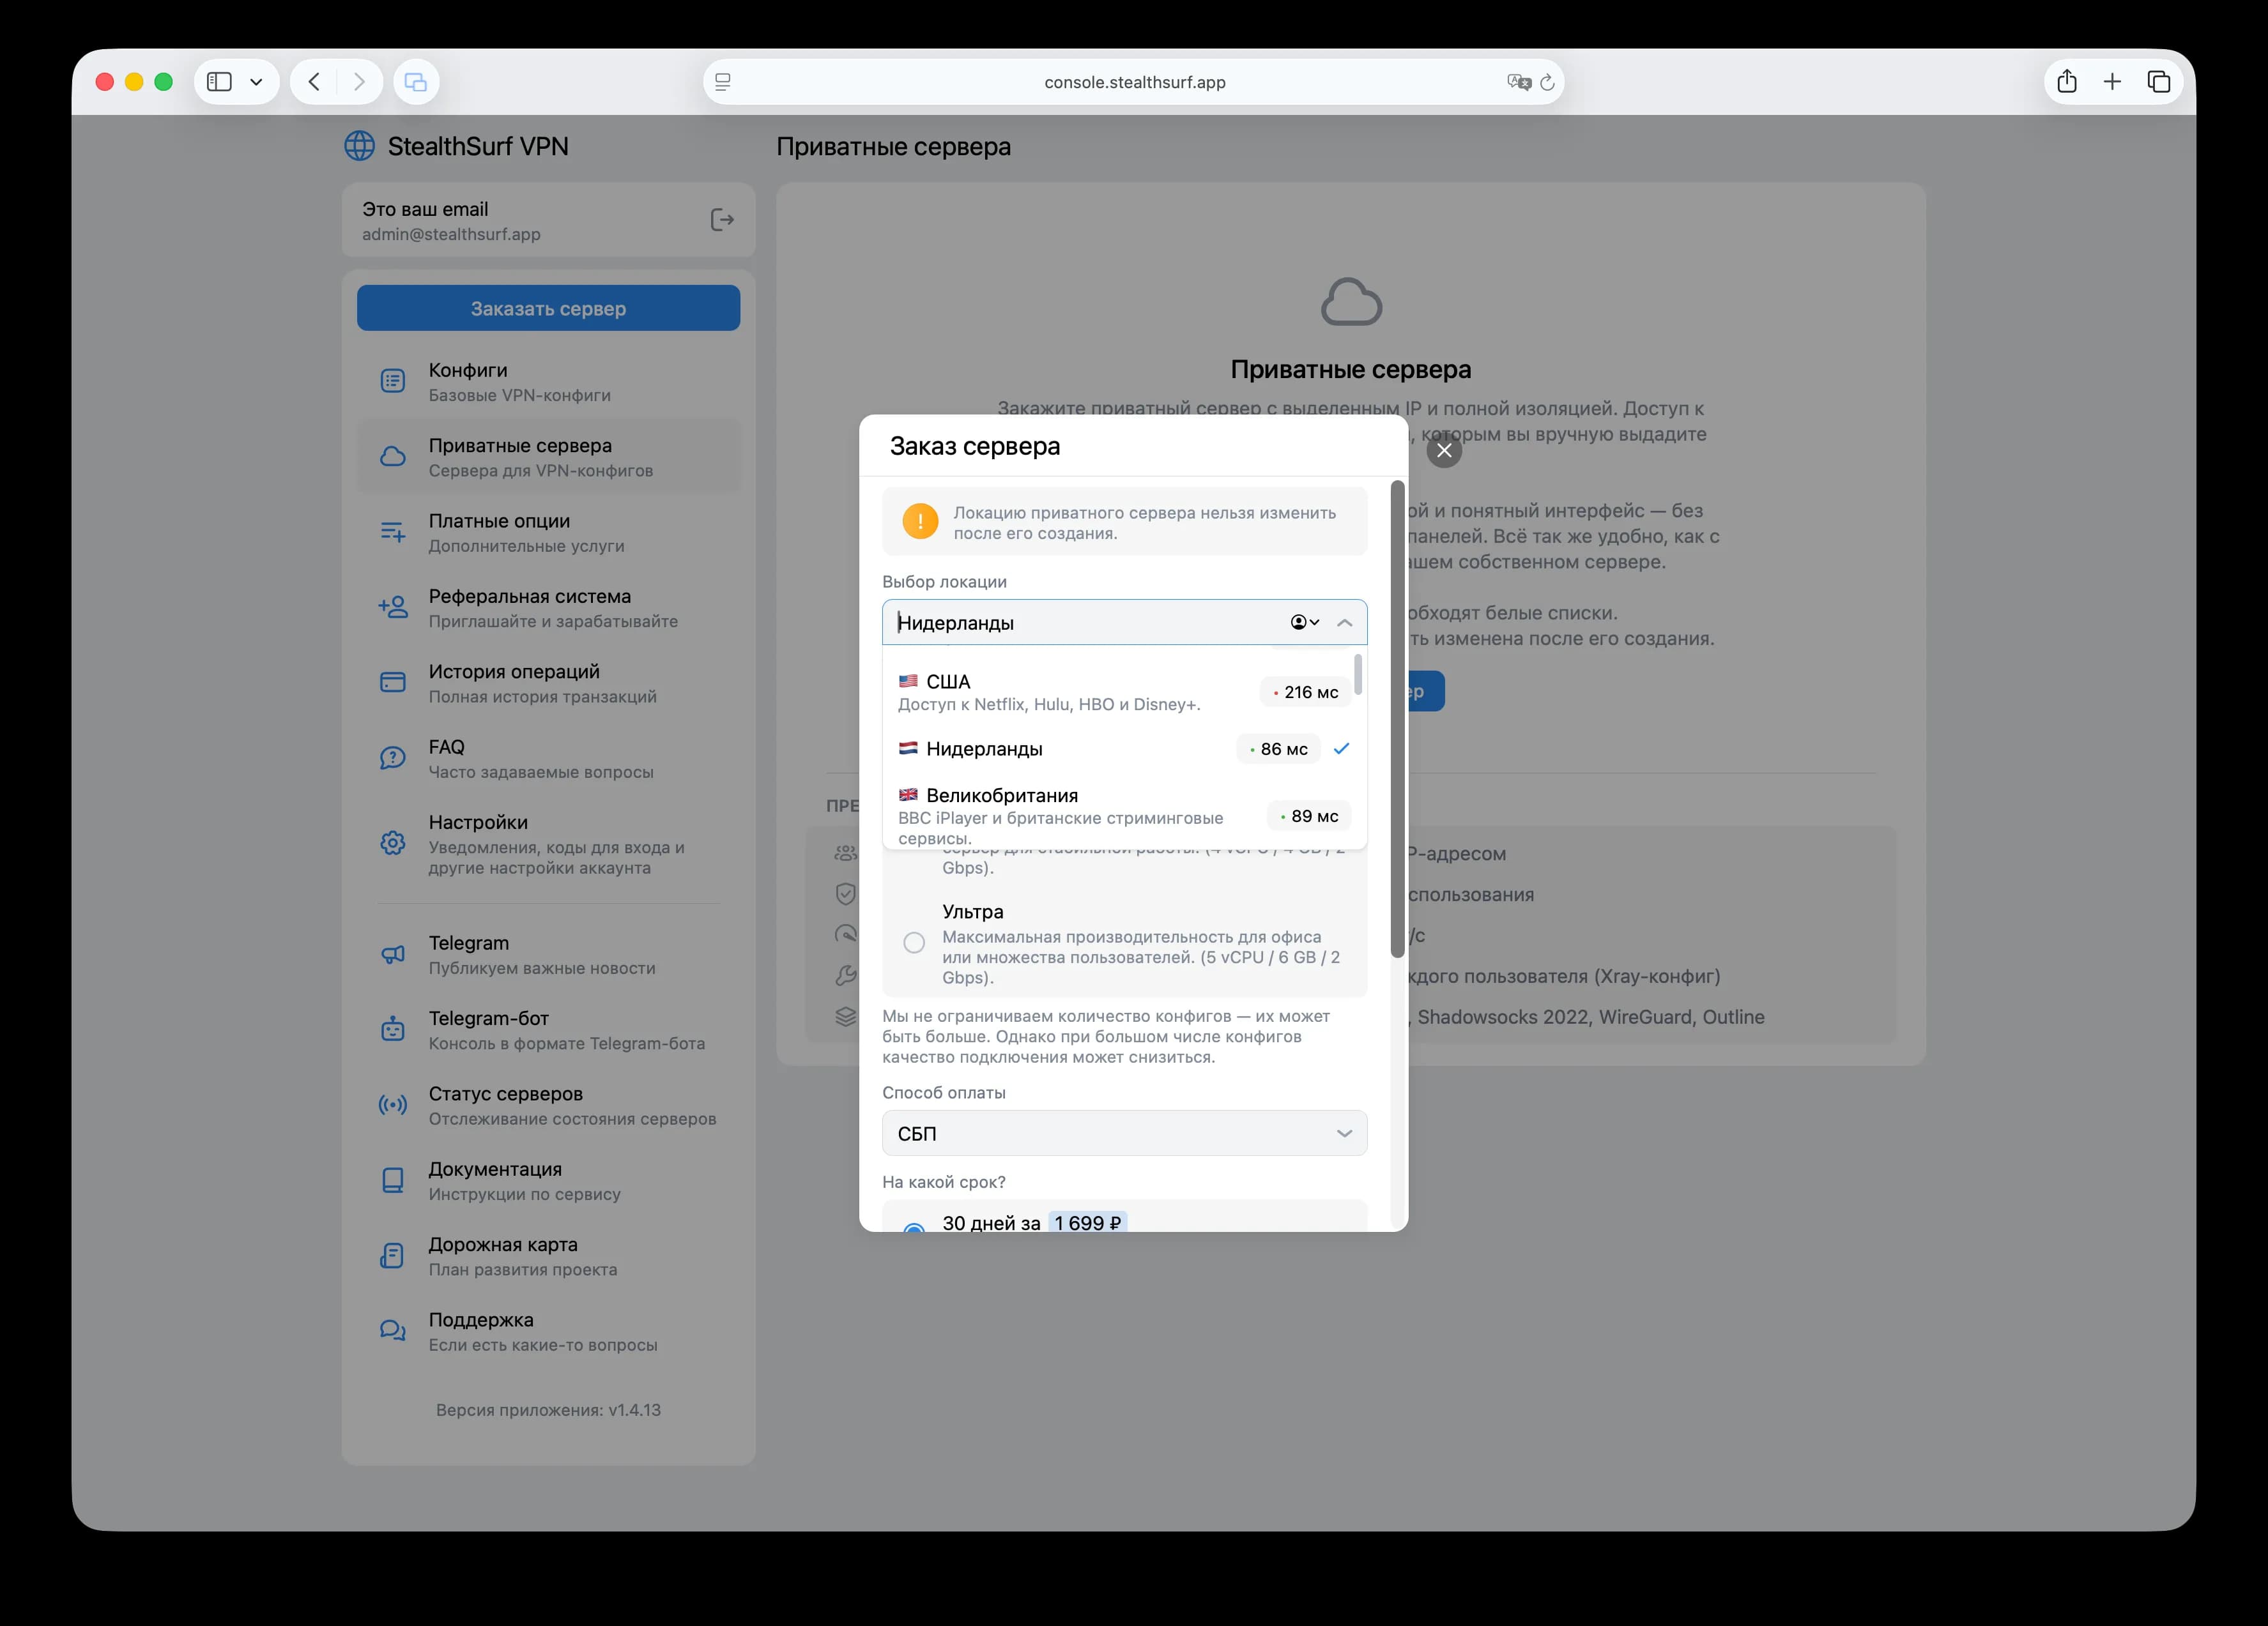Click the logout icon next to email
This screenshot has height=1626, width=2268.
[x=721, y=220]
